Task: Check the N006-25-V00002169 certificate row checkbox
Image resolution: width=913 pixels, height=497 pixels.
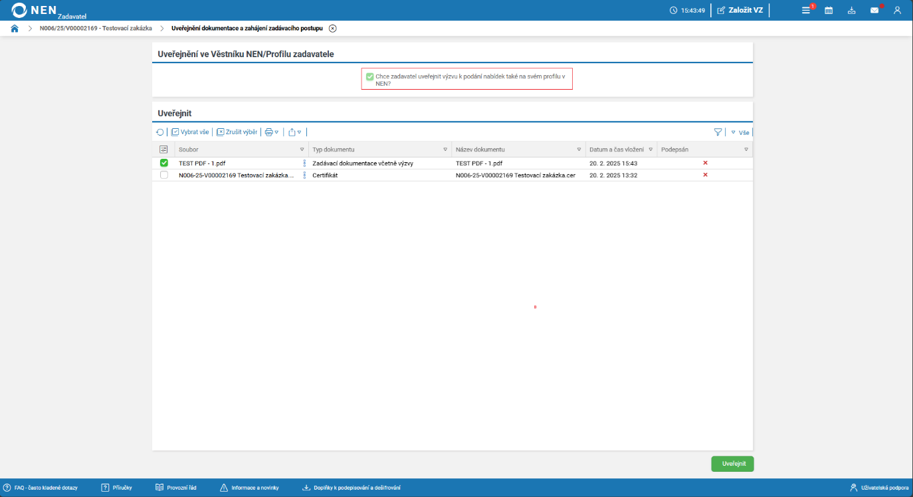Action: click(164, 175)
